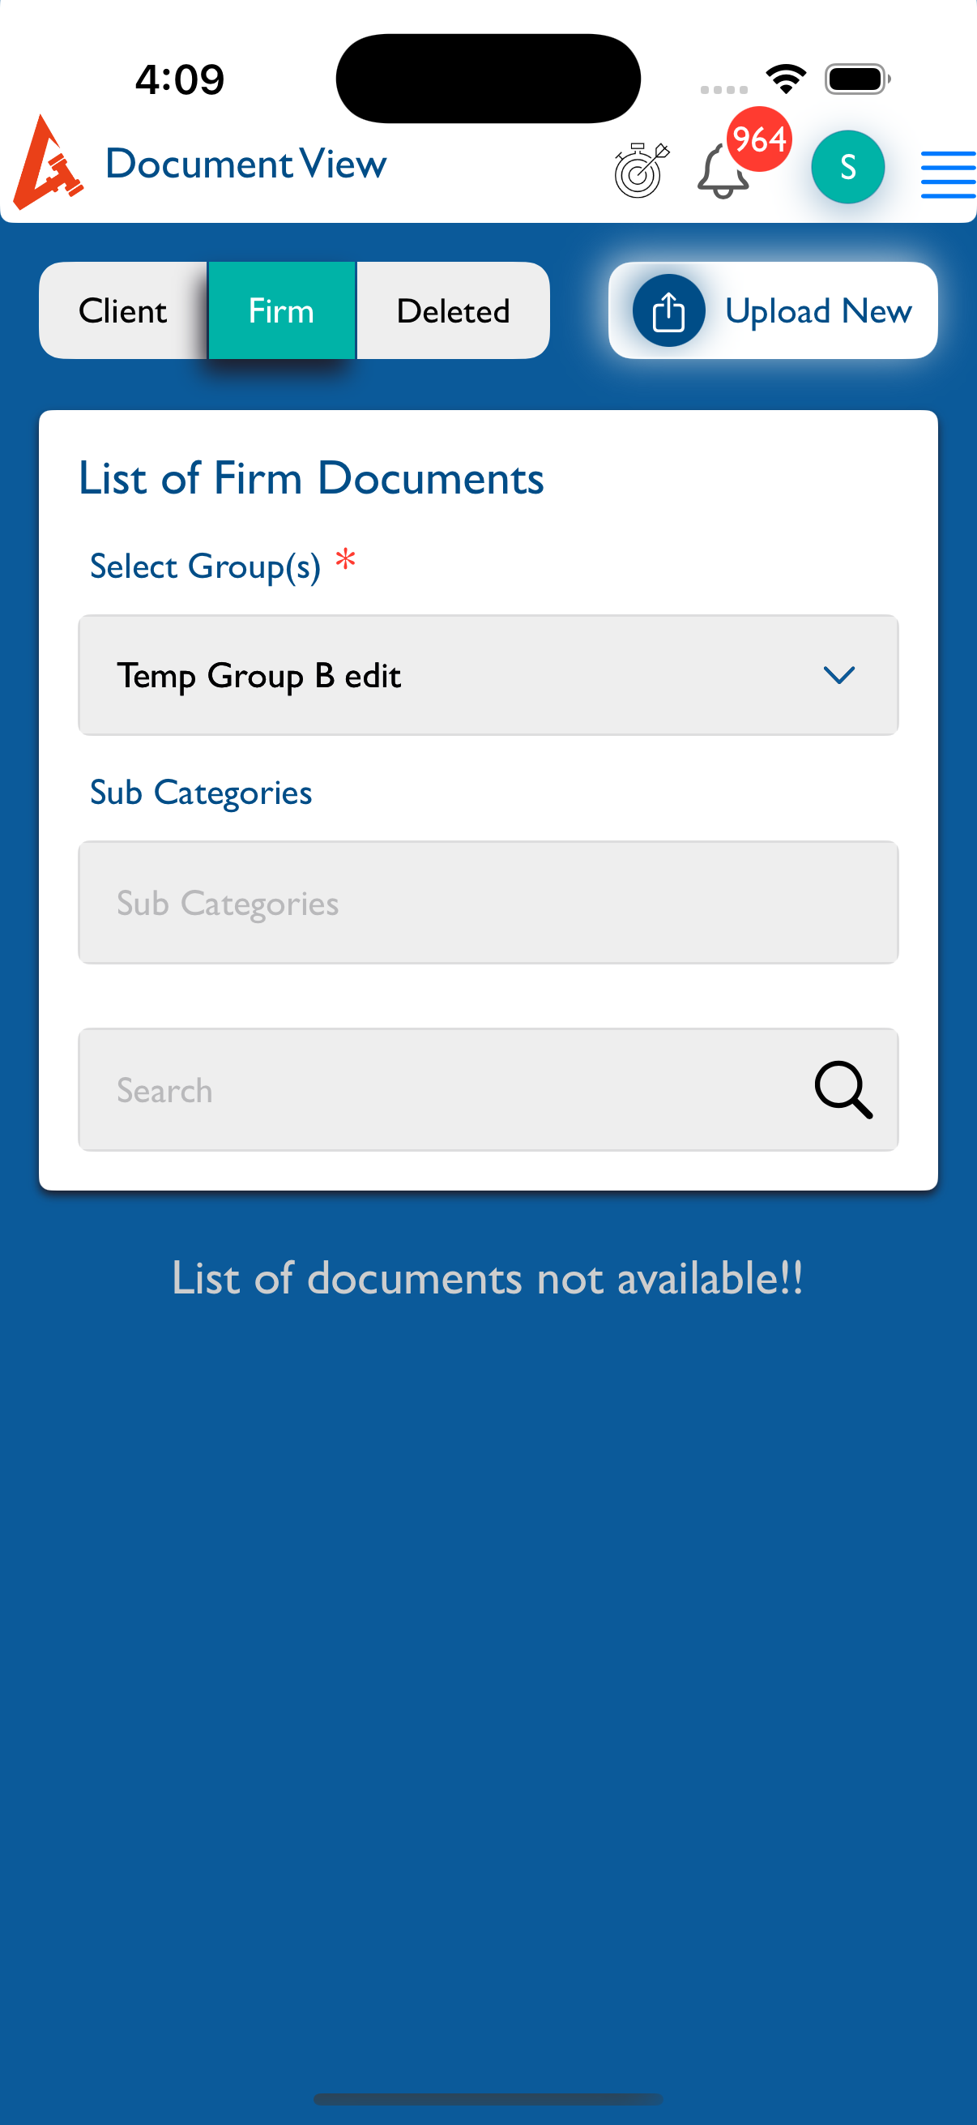The width and height of the screenshot is (977, 2125).
Task: Tap the battery indicator in status bar
Action: (x=856, y=79)
